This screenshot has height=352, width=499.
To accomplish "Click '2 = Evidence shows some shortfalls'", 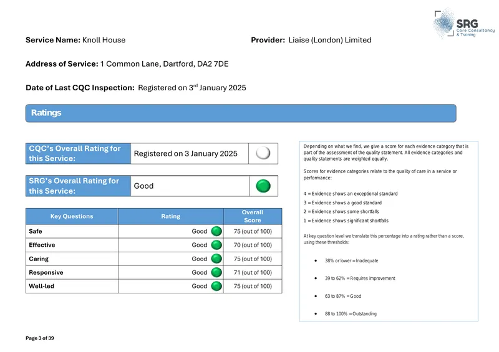I will tap(341, 211).
